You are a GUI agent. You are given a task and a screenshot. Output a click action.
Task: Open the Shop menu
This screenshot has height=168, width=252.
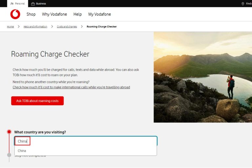point(31,14)
